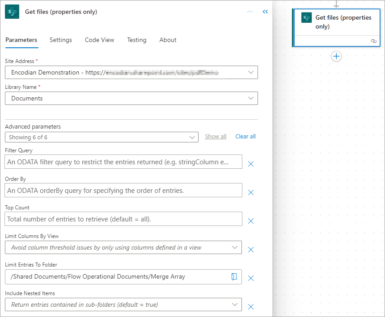The width and height of the screenshot is (385, 317).
Task: Click the SharePoint icon in panel header
Action: pos(12,12)
